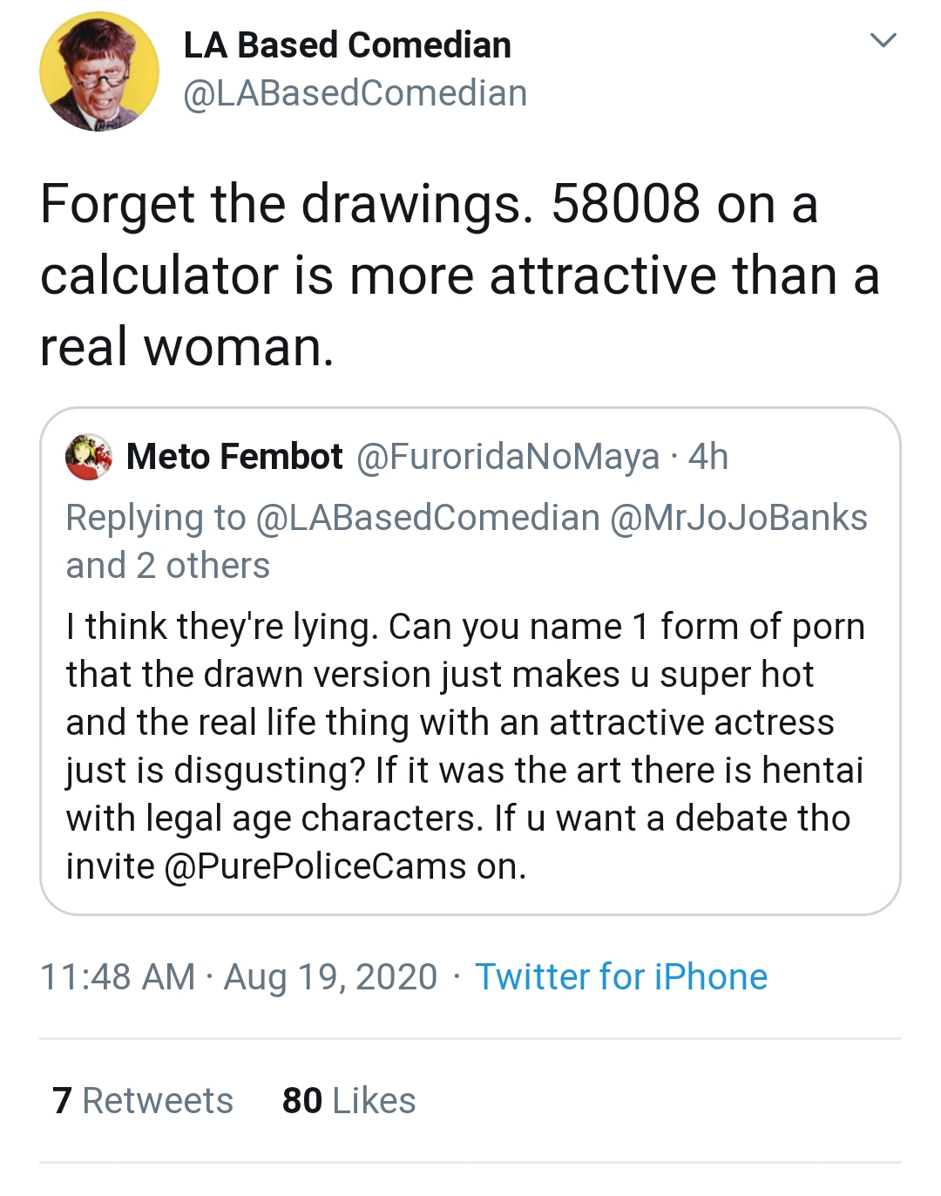View the 7 Retweets list

[x=143, y=1101]
